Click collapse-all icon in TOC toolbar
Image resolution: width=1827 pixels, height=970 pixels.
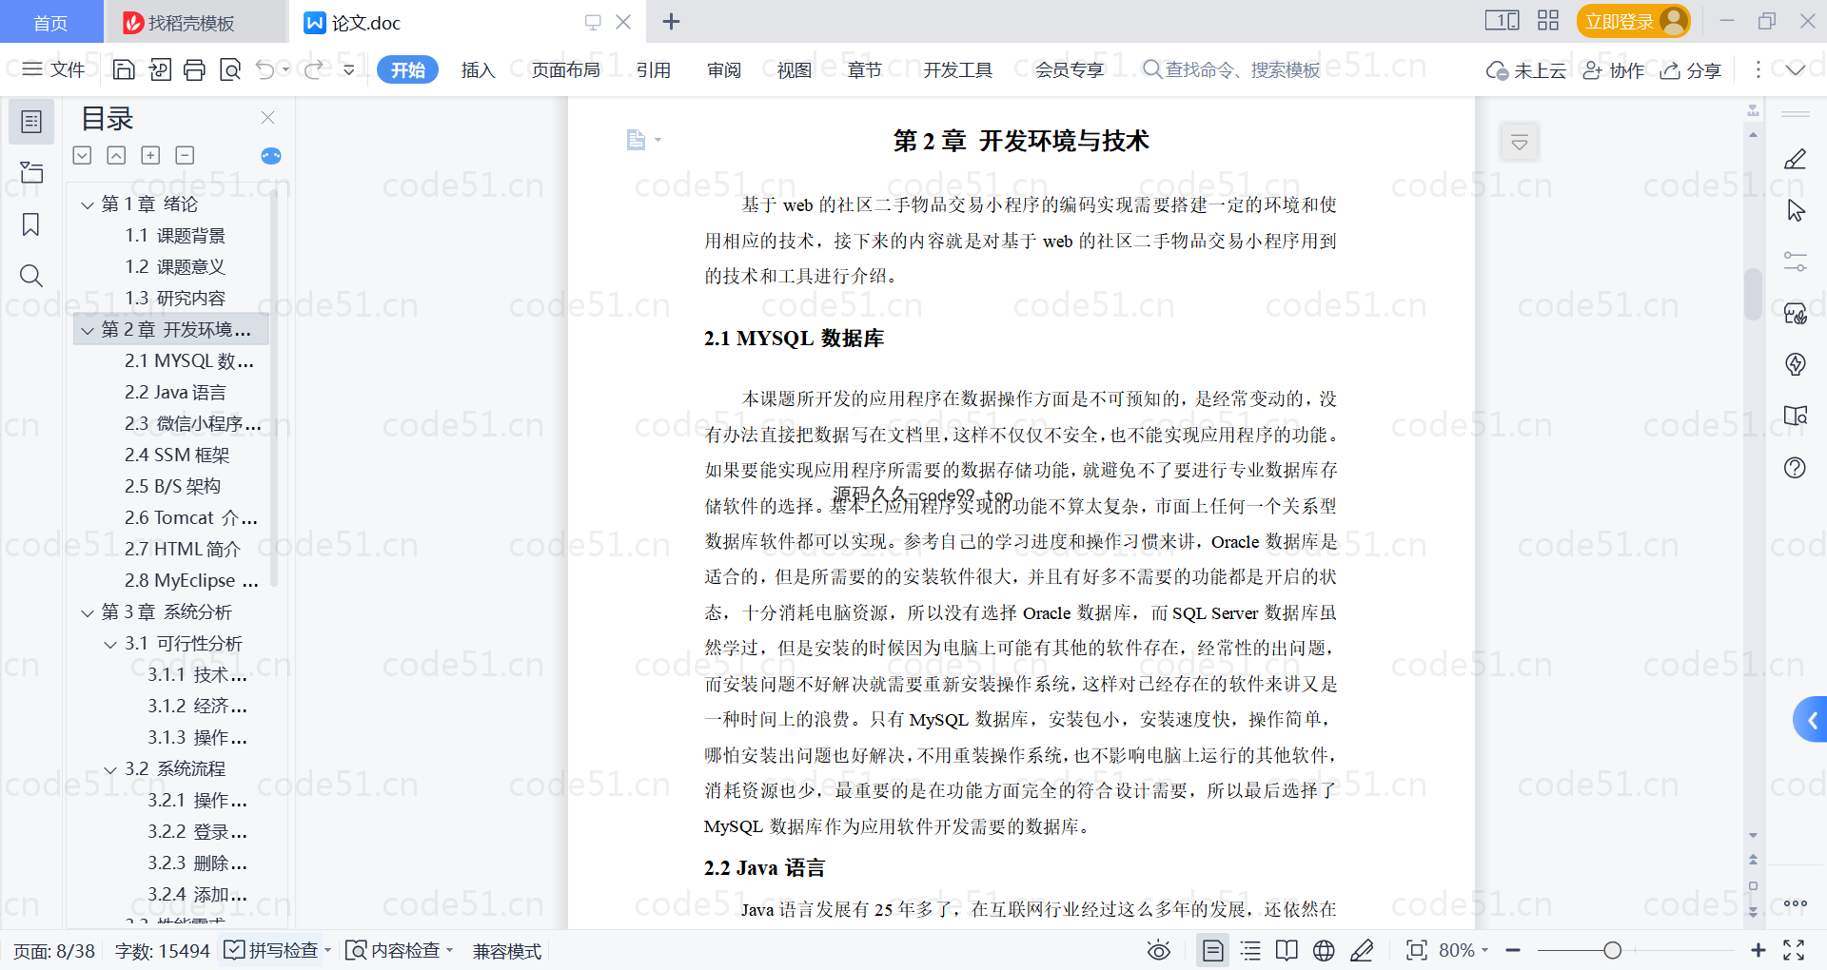[116, 155]
